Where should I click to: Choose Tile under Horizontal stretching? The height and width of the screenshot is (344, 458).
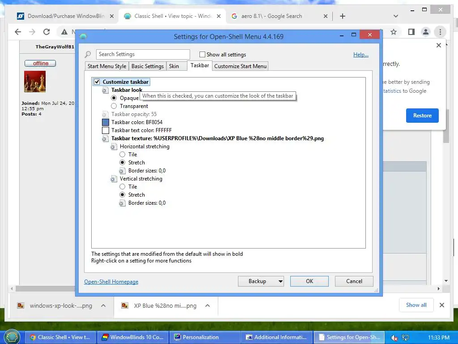(123, 155)
